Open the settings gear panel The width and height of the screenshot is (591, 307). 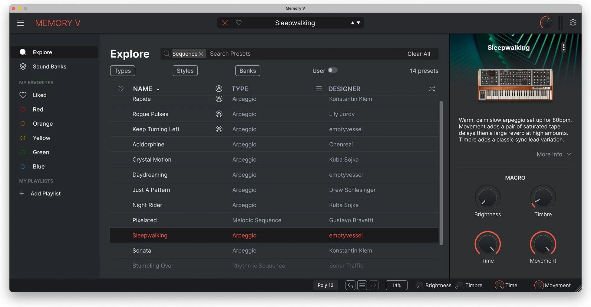point(573,23)
